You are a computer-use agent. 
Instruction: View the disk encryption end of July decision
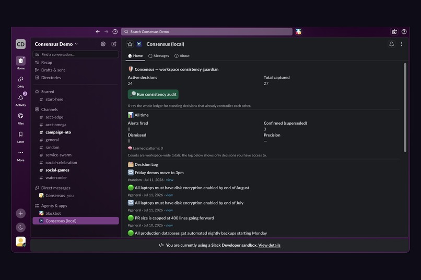(x=169, y=210)
